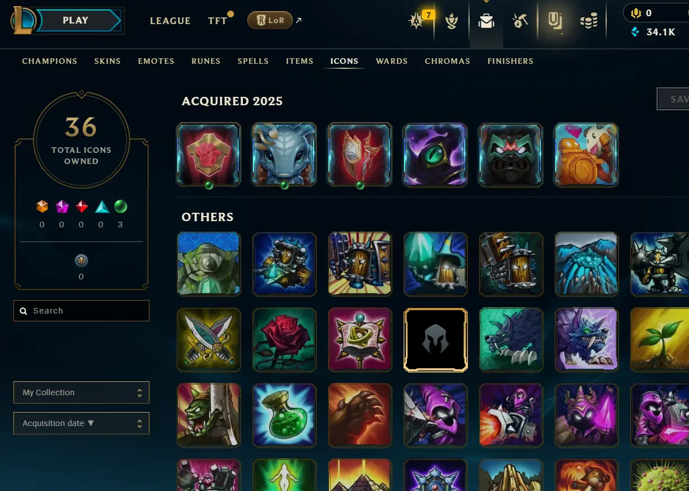Open the Collection briefcase icon
This screenshot has width=689, height=491.
tap(486, 21)
